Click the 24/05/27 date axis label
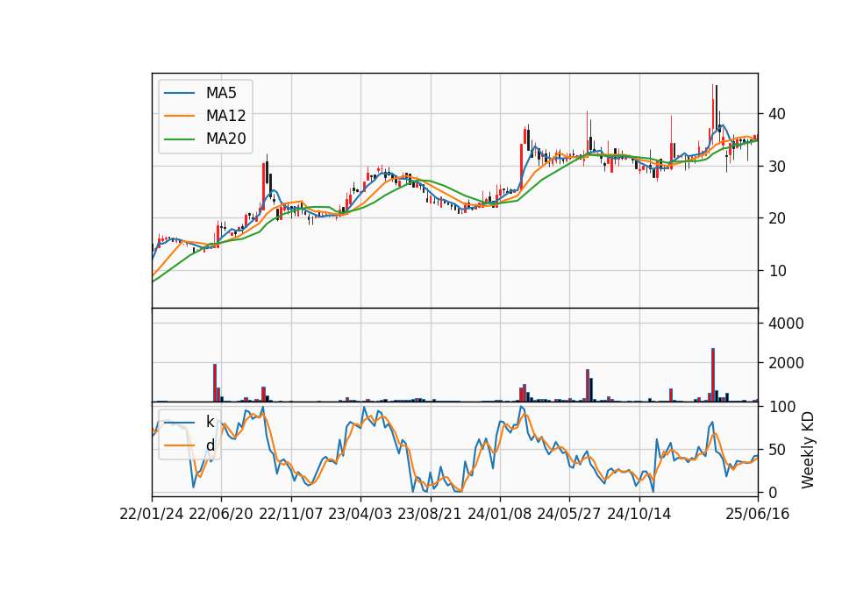 point(569,515)
